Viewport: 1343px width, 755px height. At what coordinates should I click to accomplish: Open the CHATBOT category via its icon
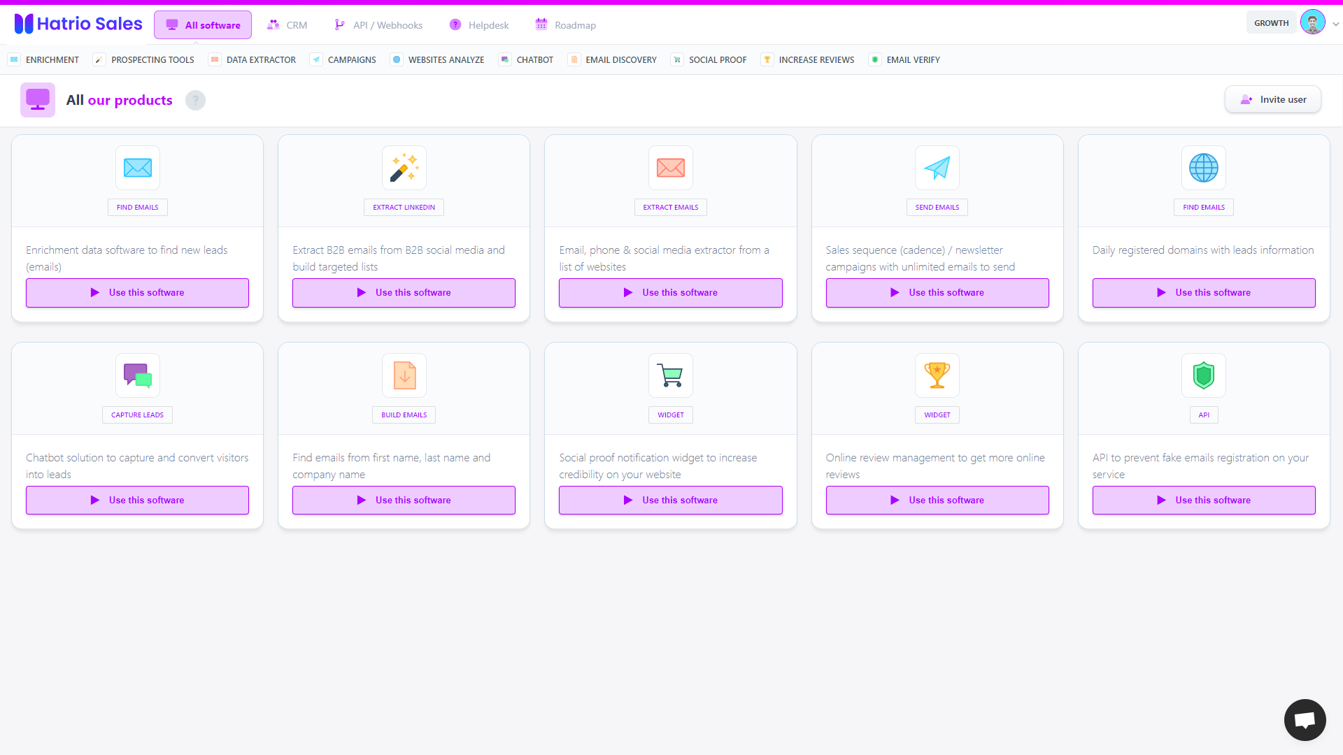tap(505, 59)
